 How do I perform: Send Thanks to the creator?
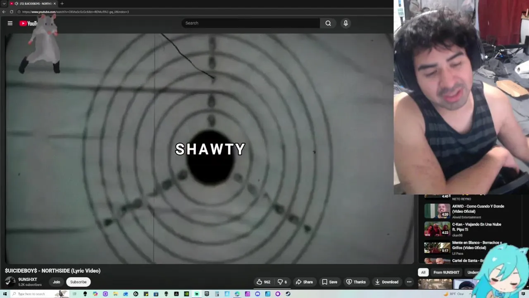click(x=356, y=282)
